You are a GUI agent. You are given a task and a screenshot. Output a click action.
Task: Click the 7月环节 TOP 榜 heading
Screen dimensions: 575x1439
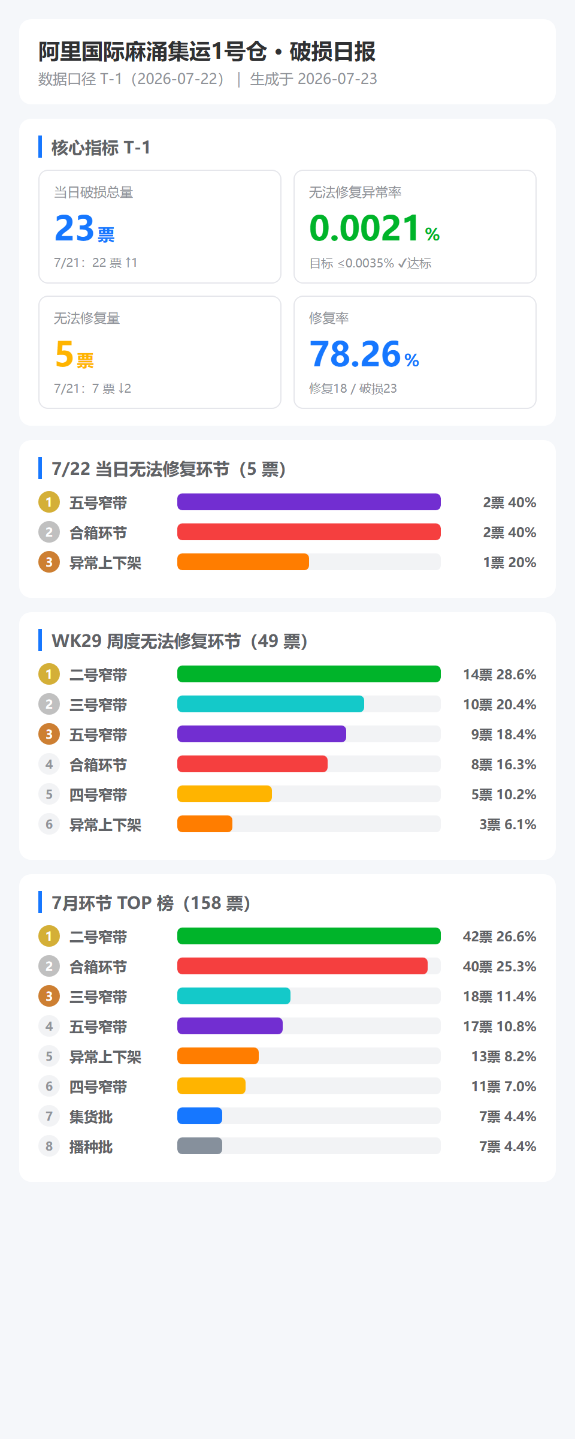tap(151, 902)
